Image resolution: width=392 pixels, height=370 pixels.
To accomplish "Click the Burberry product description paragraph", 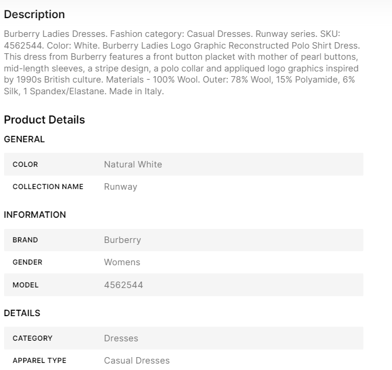I will pyautogui.click(x=182, y=60).
